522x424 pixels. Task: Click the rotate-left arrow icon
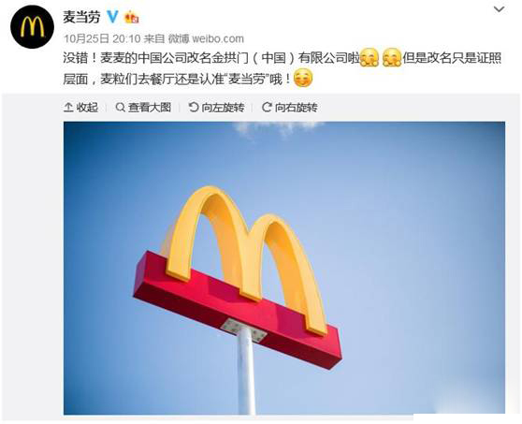194,108
